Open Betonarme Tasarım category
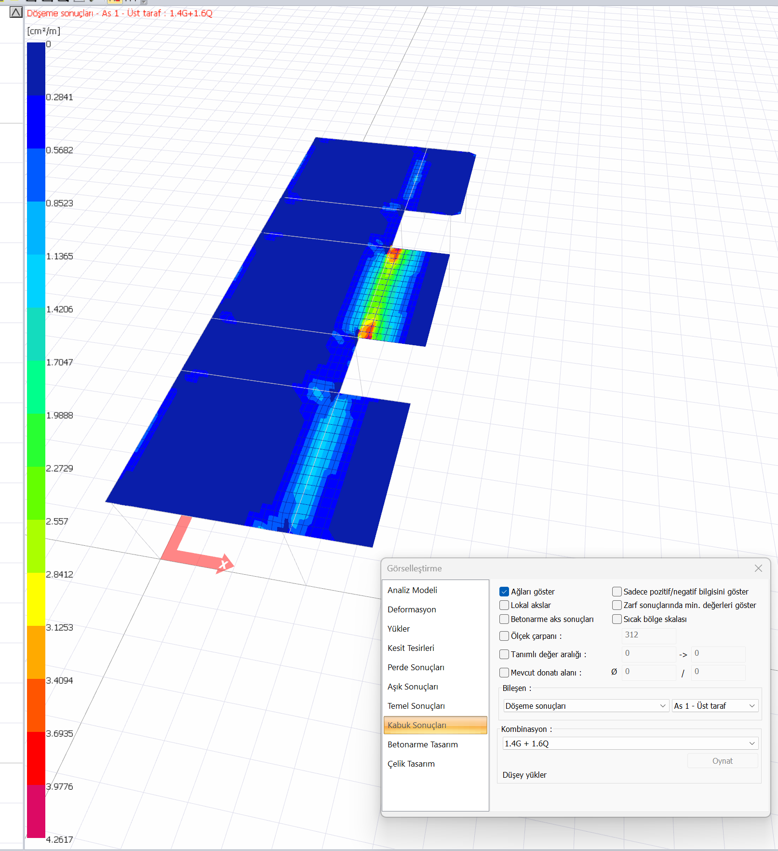 (423, 744)
